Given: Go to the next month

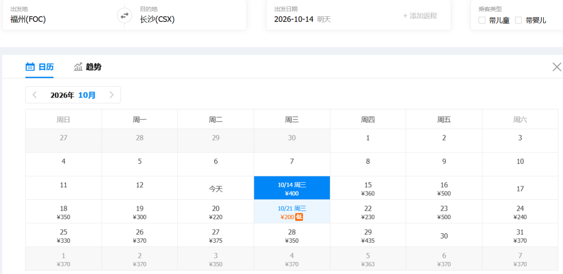Looking at the screenshot, I should [x=112, y=95].
